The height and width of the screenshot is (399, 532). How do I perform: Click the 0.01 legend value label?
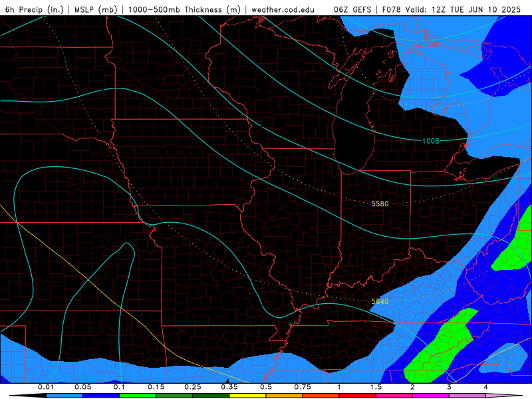point(46,387)
